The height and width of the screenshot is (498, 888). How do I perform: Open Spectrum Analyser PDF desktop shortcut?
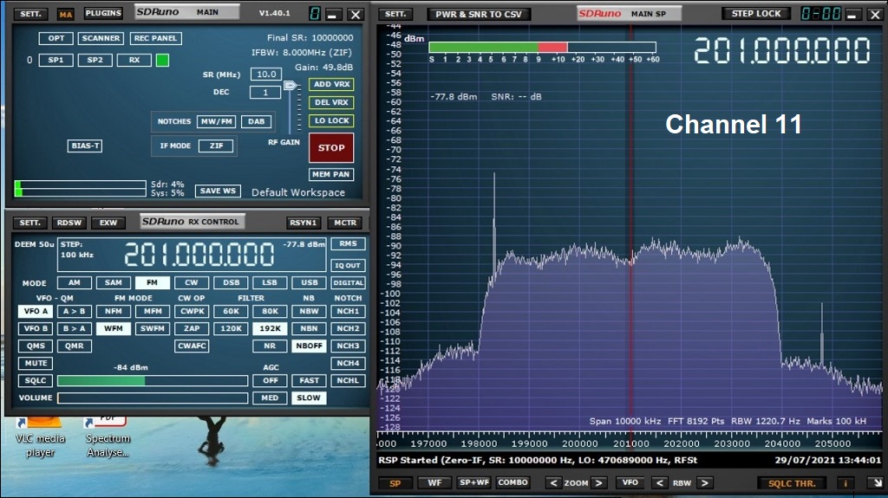[x=108, y=437]
